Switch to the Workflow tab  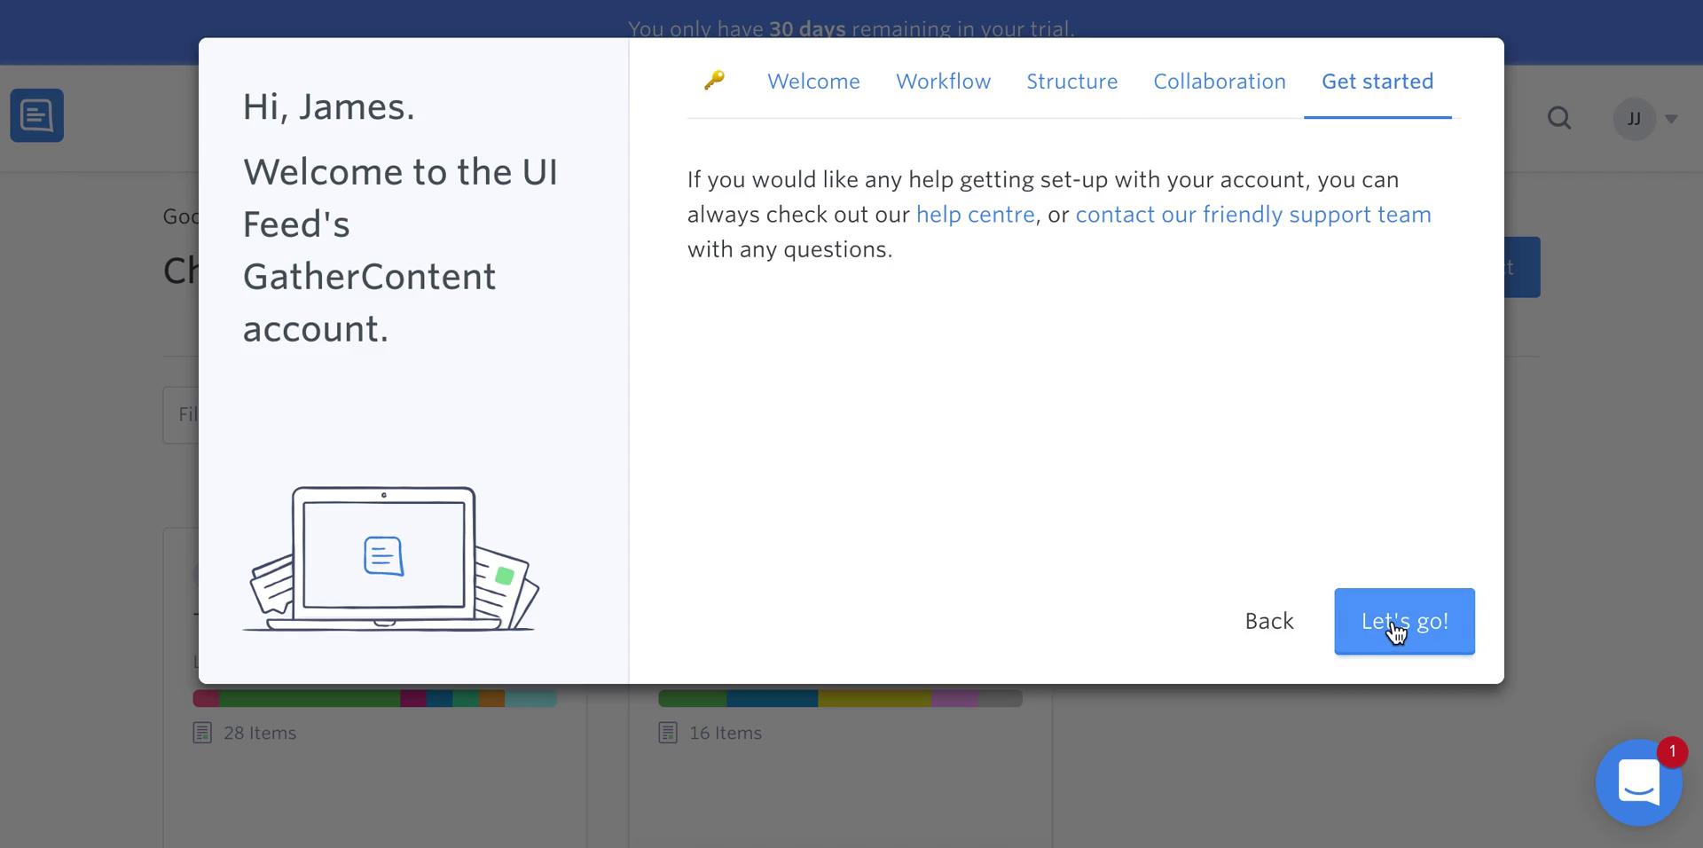point(943,81)
